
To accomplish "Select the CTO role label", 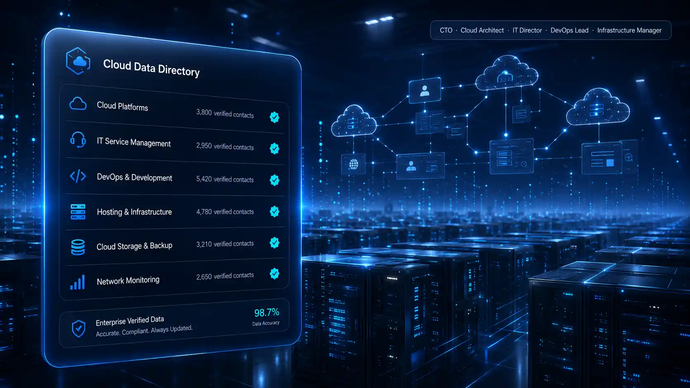I will click(x=446, y=30).
